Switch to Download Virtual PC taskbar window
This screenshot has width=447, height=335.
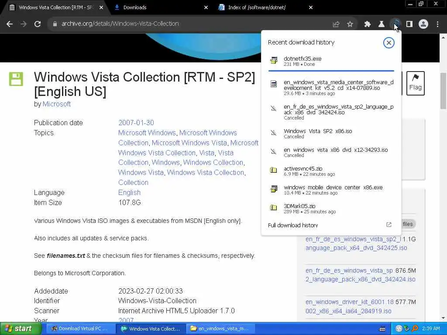[x=80, y=329]
